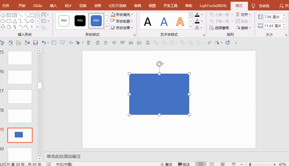The image size is (289, 166).
Task: Apply the black Abc shape style
Action: (x=80, y=20)
